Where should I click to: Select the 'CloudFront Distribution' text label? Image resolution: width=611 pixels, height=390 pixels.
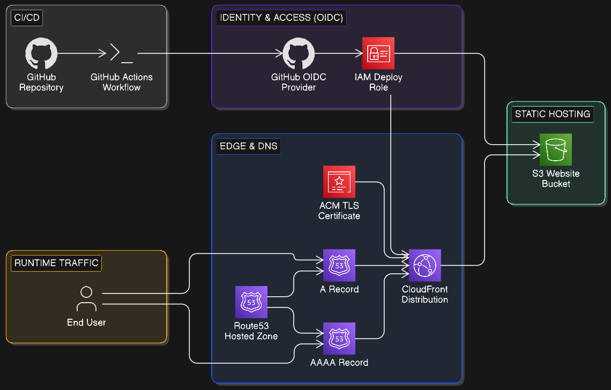(424, 295)
